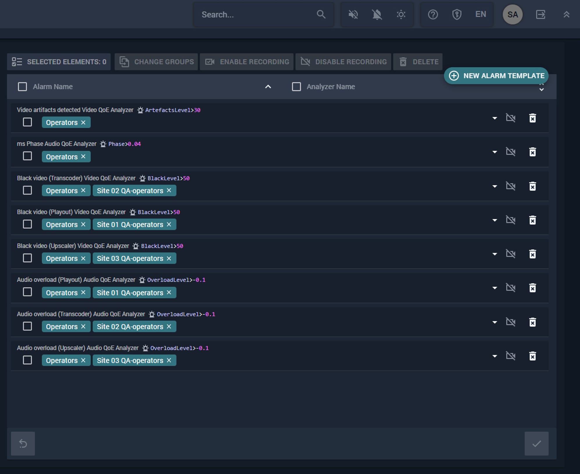This screenshot has width=580, height=474.
Task: Expand dropdown for Black video (Playout) row
Action: (x=494, y=220)
